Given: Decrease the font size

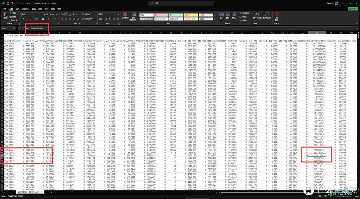Looking at the screenshot, I should tap(57, 14).
